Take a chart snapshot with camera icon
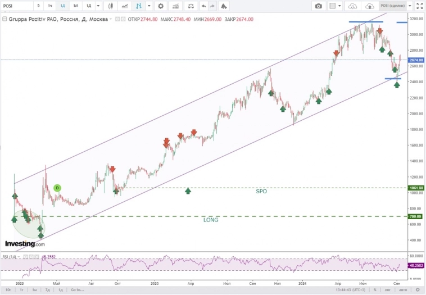 [x=319, y=6]
